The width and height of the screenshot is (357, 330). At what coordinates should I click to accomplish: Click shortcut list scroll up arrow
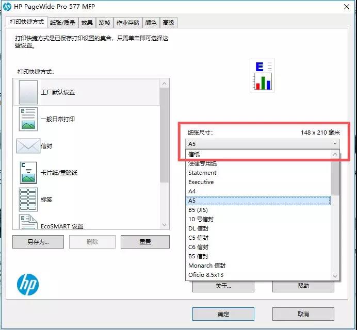pos(165,84)
